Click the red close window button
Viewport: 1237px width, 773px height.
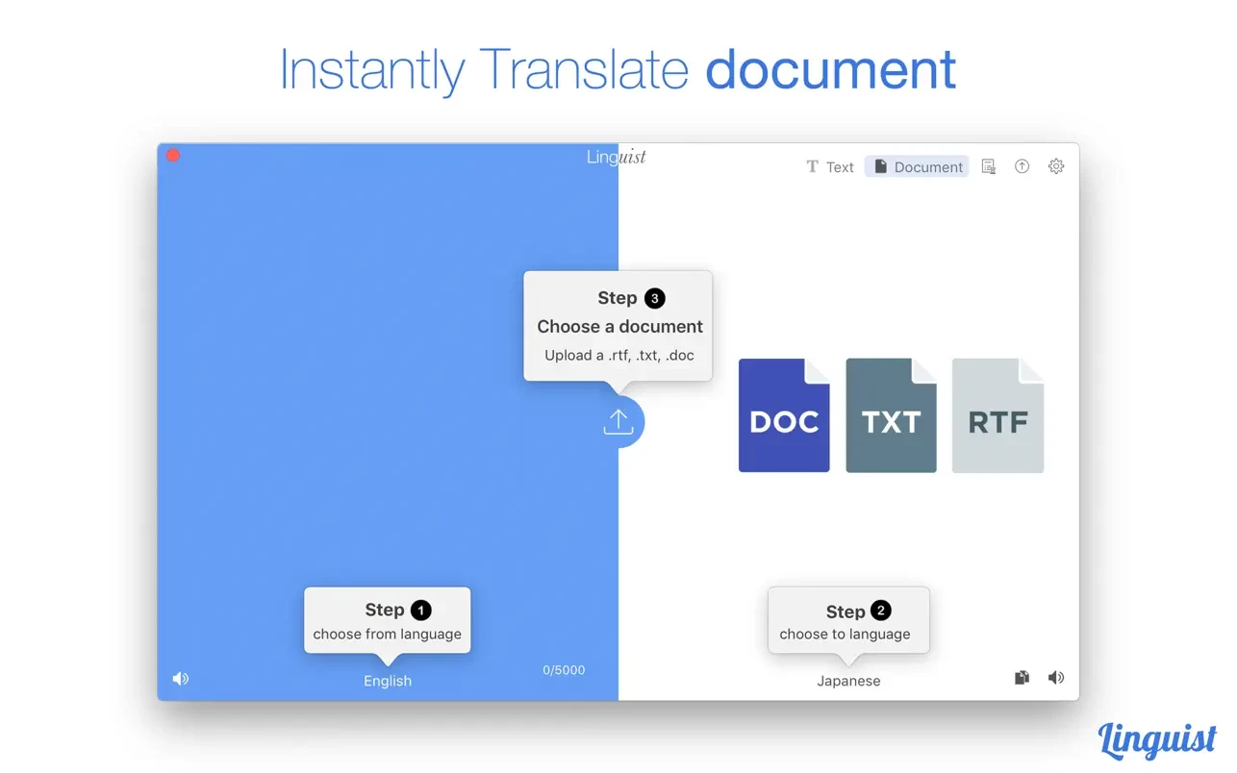click(173, 156)
